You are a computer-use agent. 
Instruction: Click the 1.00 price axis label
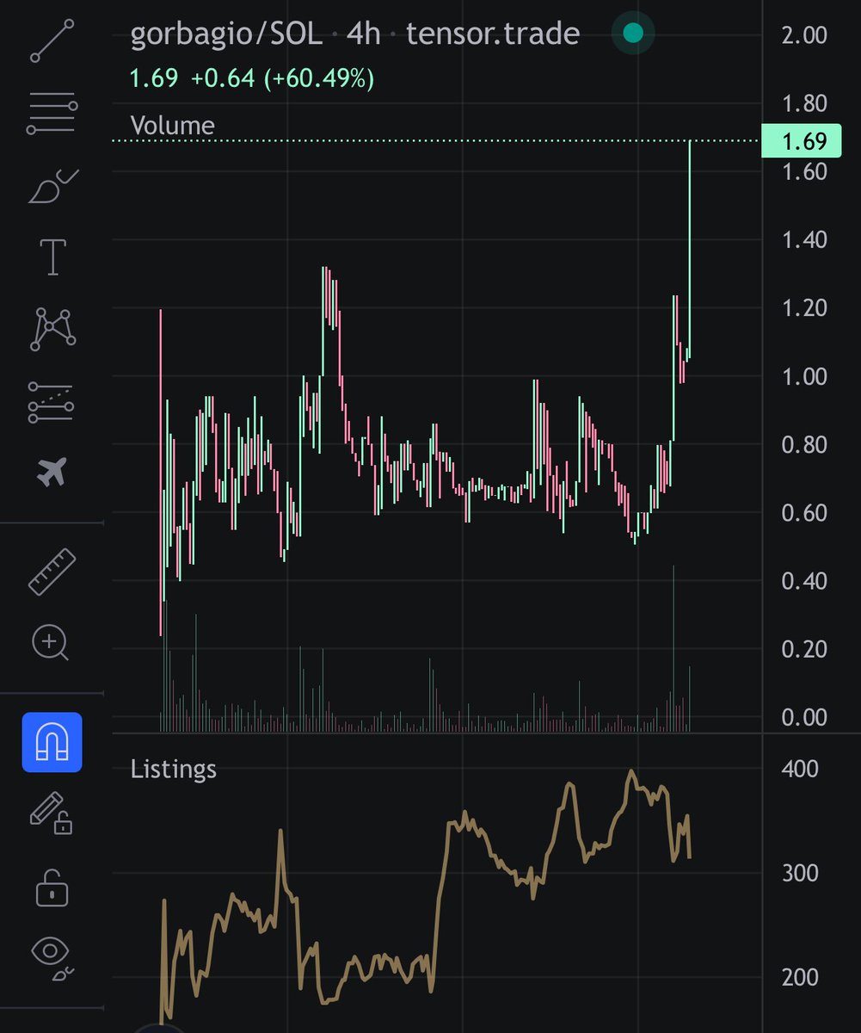[805, 376]
